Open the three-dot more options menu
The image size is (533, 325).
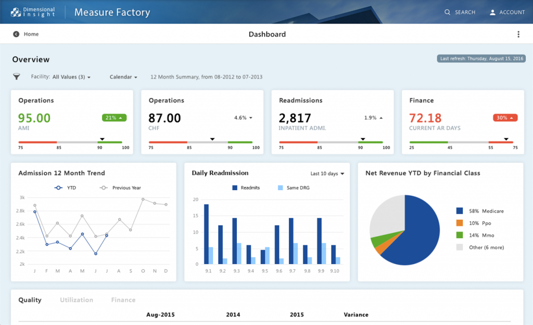[518, 34]
